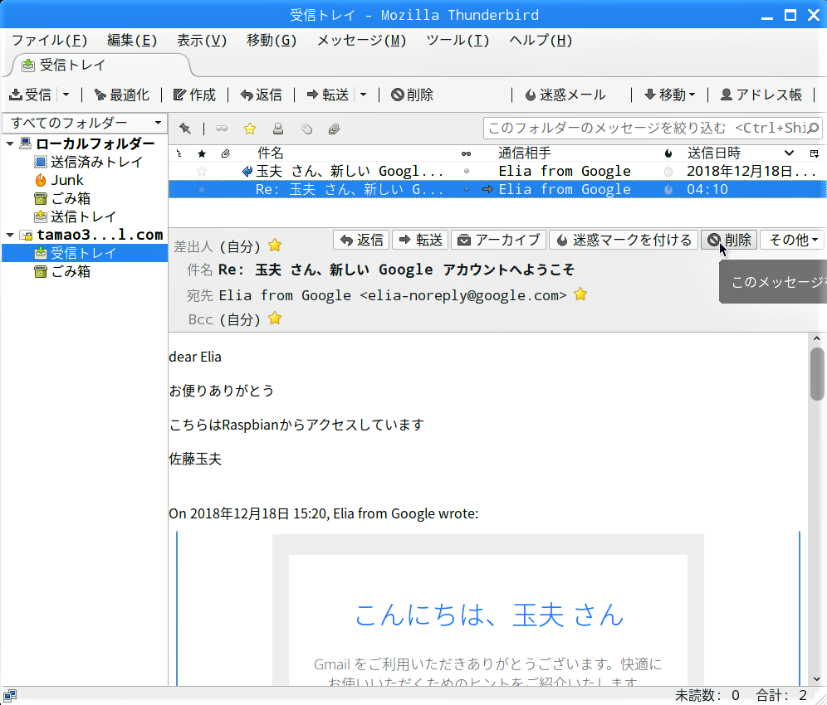Select ごみ箱 under ローカルフォルダー
This screenshot has width=827, height=705.
coord(62,198)
